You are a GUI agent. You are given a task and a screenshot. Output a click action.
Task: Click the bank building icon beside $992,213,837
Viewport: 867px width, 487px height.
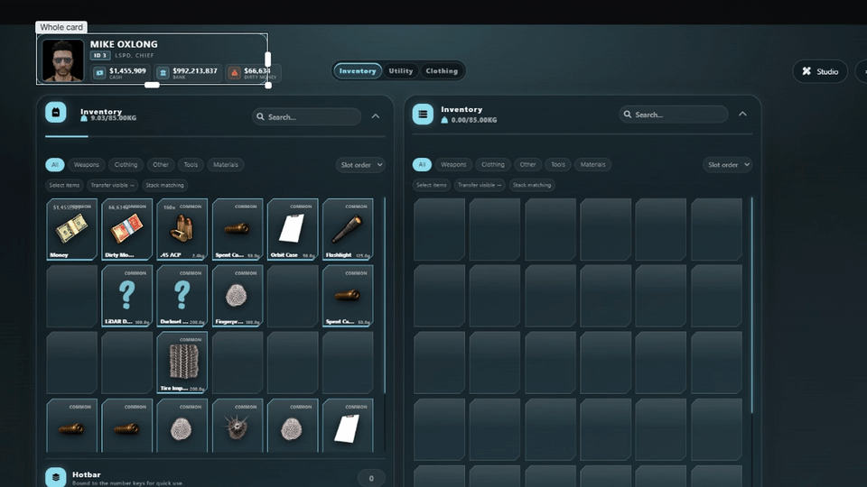163,73
